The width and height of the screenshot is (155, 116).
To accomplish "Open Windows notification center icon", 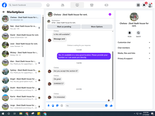I will pyautogui.click(x=152, y=114).
